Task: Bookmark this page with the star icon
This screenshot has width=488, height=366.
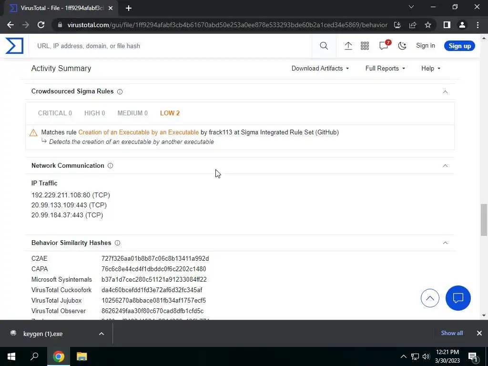Action: coord(428,25)
